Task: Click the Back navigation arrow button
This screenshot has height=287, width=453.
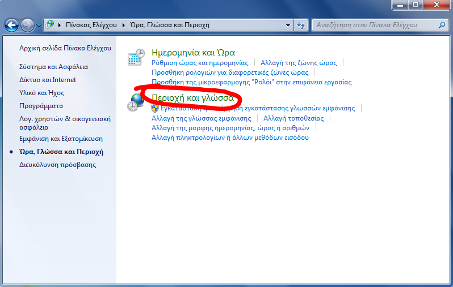Action: tap(11, 25)
